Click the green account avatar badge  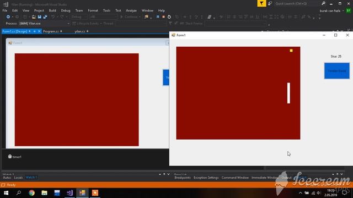click(x=349, y=10)
